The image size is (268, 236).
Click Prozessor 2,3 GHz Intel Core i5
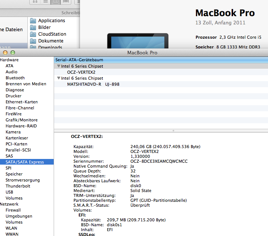pos(228,37)
